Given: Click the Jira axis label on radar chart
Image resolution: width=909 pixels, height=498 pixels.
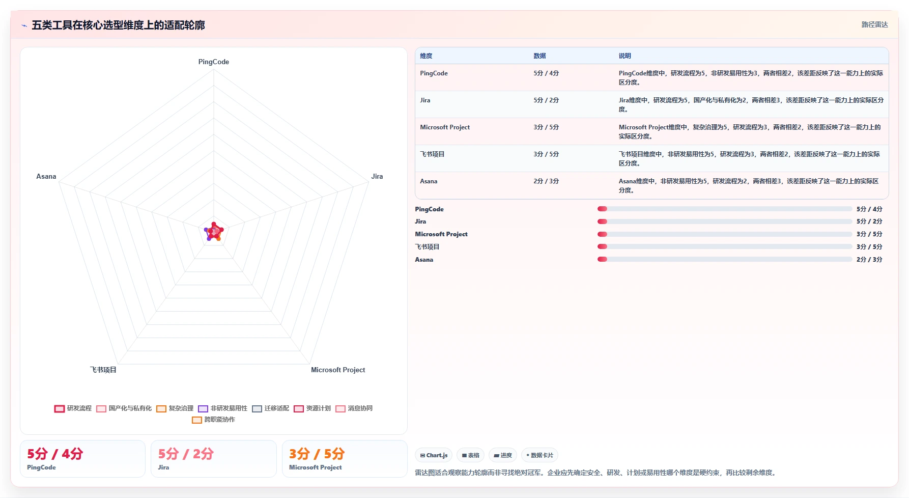Looking at the screenshot, I should [x=377, y=176].
